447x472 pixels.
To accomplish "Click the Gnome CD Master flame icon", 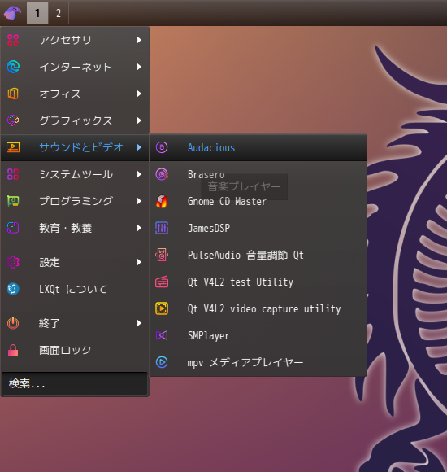I will pos(162,201).
